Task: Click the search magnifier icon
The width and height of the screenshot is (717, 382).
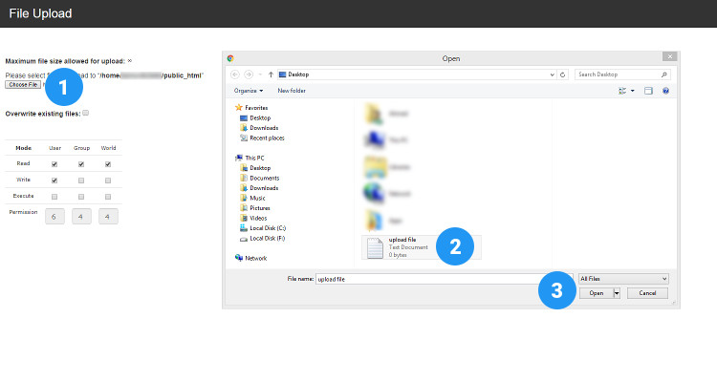Action: [x=664, y=74]
